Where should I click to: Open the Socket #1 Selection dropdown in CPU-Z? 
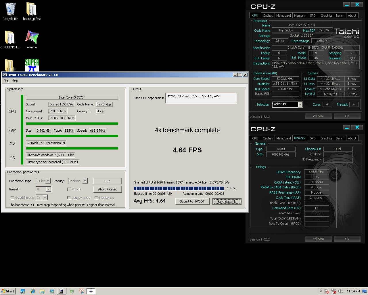[287, 104]
